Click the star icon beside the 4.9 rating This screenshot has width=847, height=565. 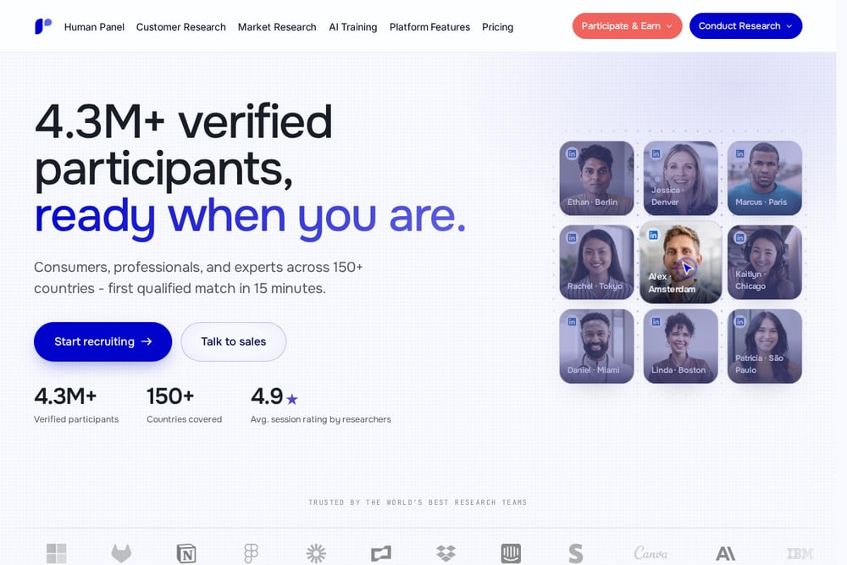291,399
